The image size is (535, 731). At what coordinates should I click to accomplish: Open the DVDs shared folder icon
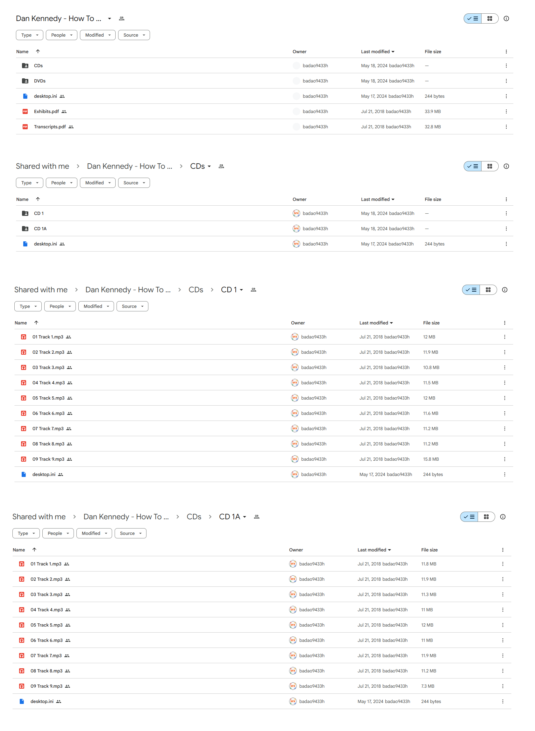coord(25,81)
